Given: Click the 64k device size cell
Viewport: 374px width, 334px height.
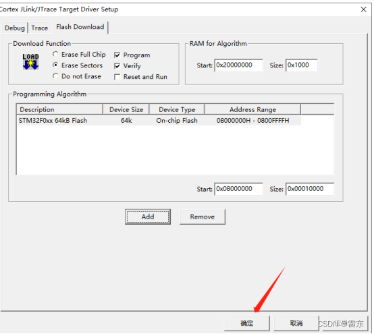Looking at the screenshot, I should pos(126,120).
